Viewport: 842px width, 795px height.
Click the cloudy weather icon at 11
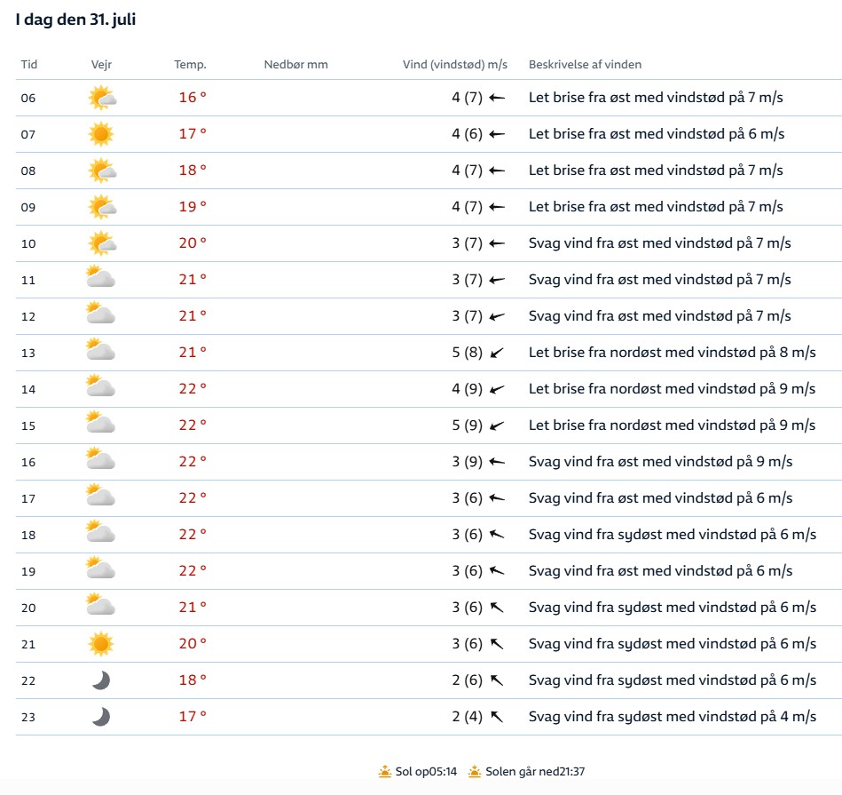[100, 279]
